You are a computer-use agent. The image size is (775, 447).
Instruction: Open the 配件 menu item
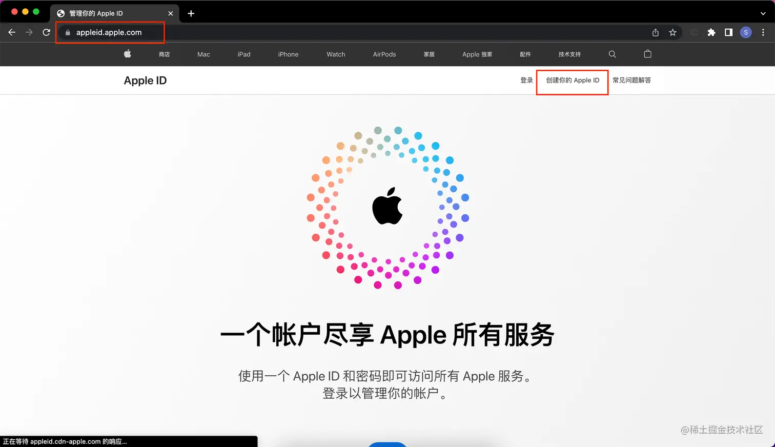[x=525, y=54]
